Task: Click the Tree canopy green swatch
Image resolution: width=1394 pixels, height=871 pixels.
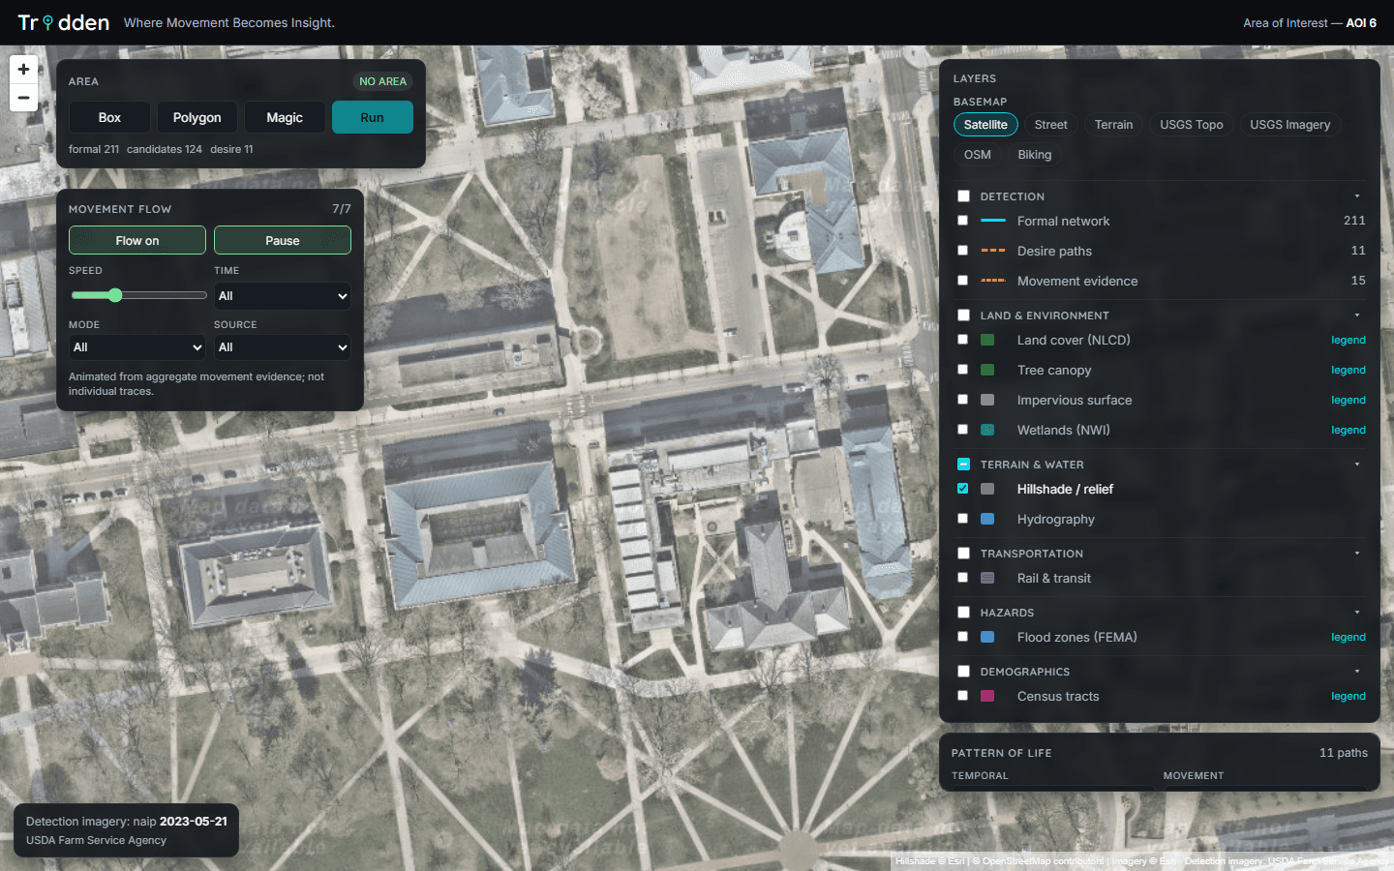Action: coord(987,370)
